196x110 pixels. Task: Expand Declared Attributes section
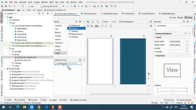(x=155, y=34)
